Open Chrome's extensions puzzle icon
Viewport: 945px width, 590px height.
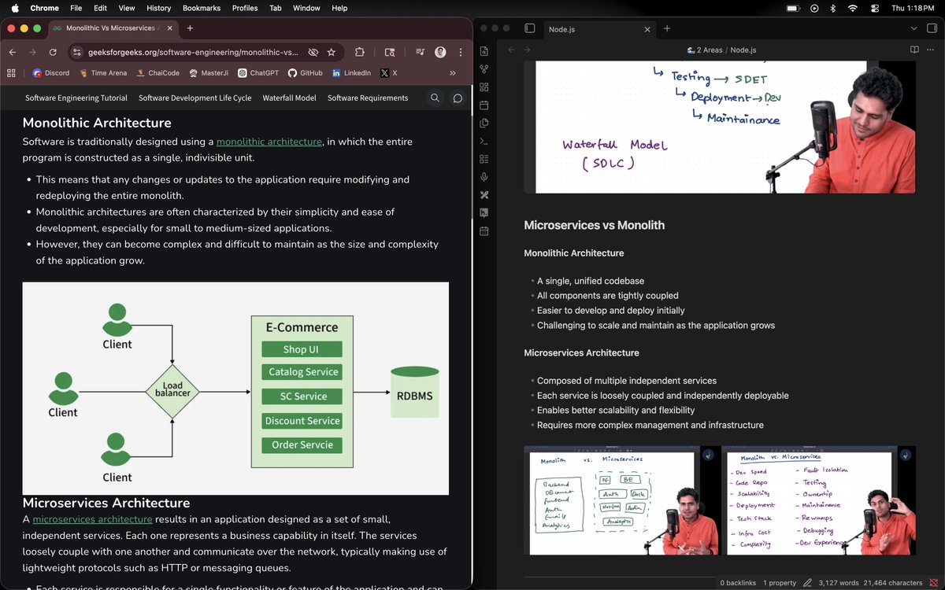tap(360, 52)
